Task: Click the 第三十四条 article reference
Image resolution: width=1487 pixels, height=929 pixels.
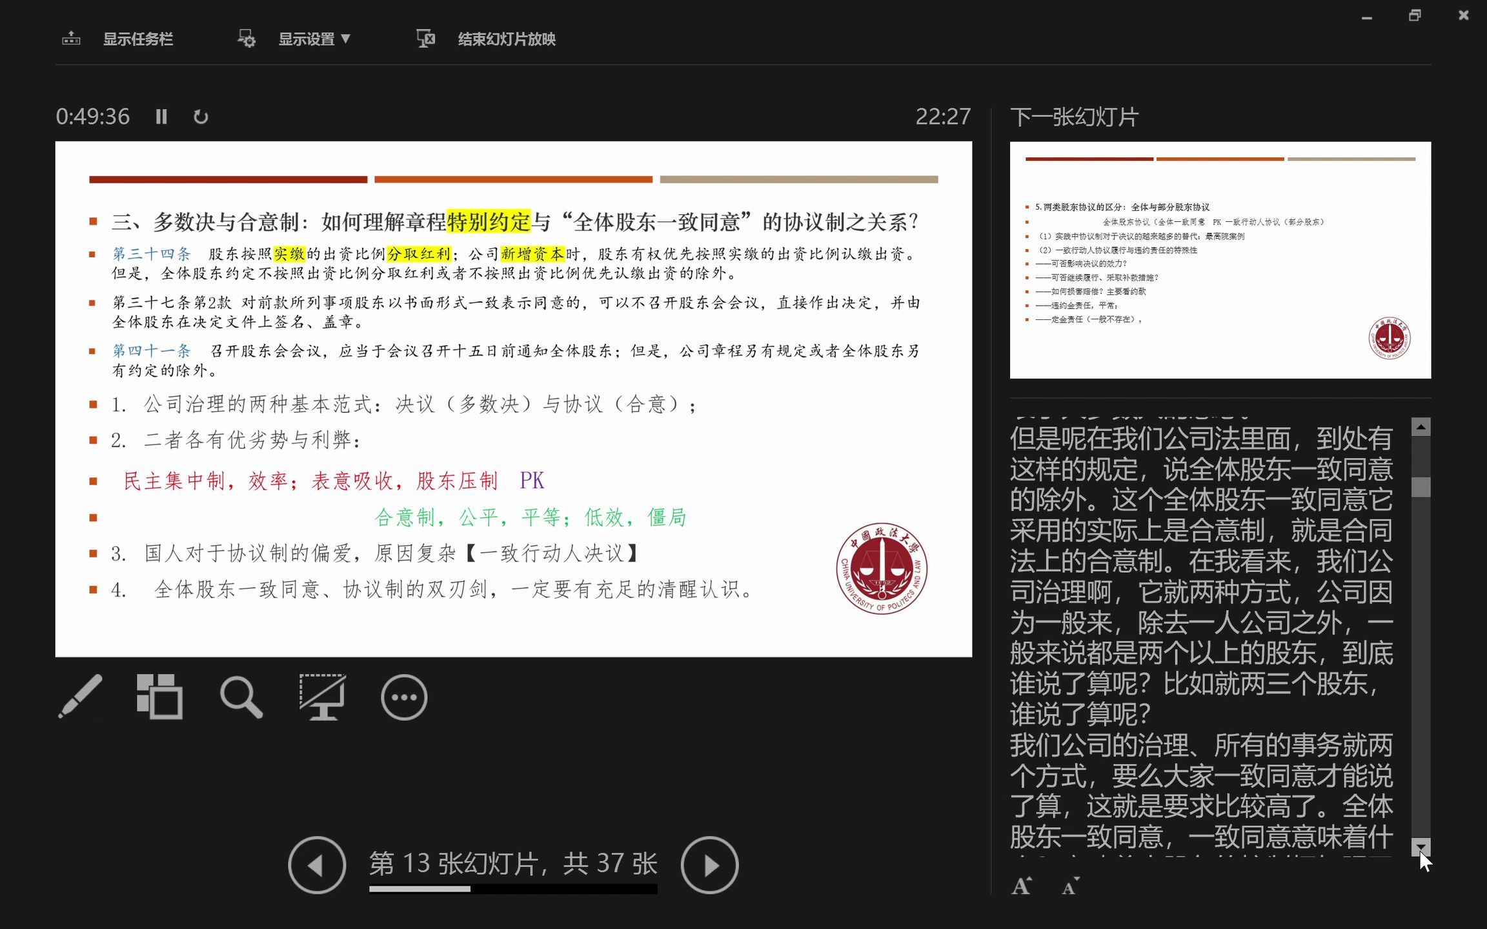Action: 152,254
